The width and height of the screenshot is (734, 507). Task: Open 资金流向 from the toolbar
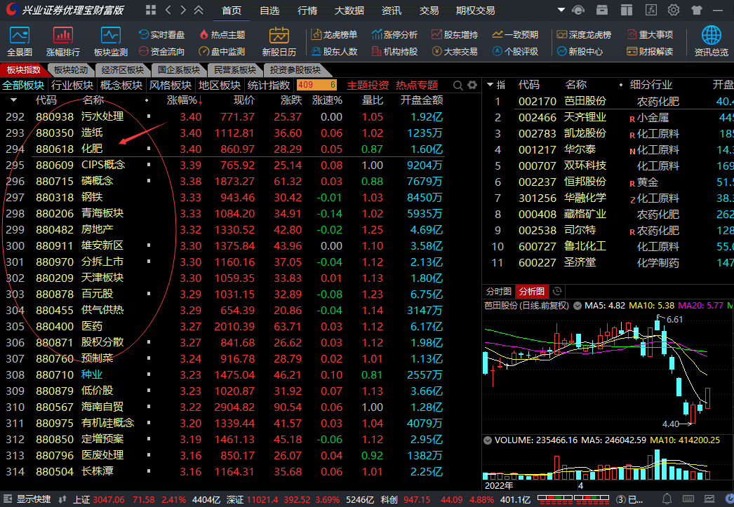tap(161, 51)
